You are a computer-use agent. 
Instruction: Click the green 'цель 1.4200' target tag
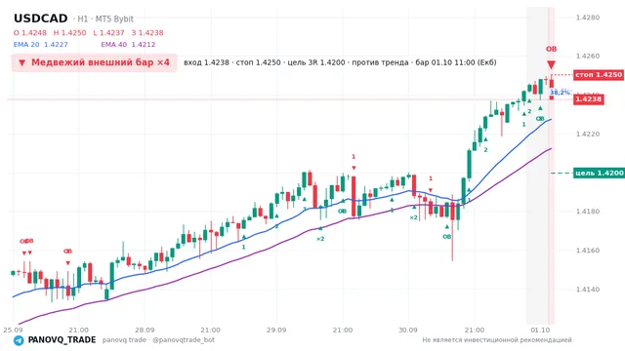click(599, 174)
